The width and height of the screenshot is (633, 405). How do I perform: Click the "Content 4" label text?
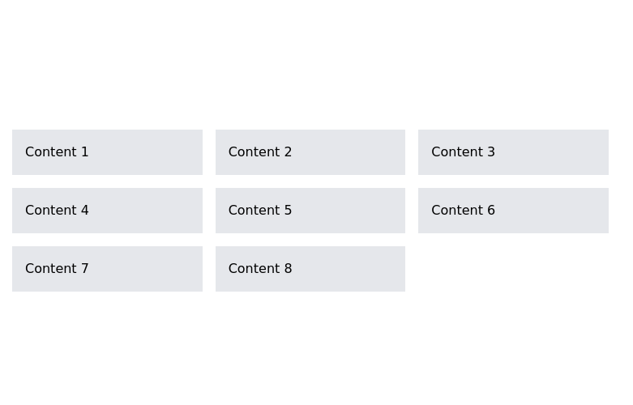[x=57, y=211]
